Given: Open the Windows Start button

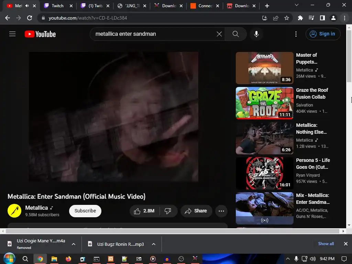Looking at the screenshot, I should 9,258.
